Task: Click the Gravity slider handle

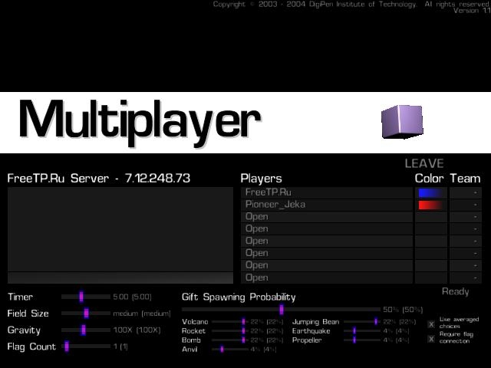Action: [84, 330]
